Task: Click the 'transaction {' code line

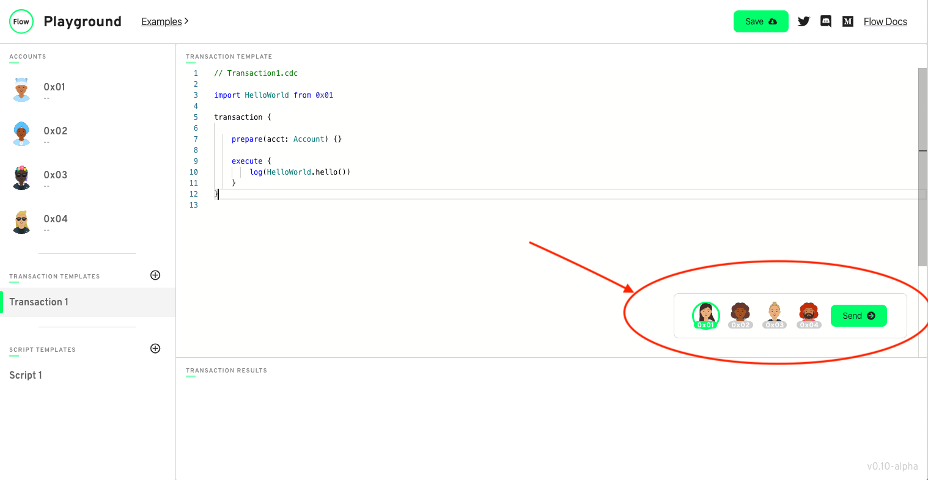Action: click(x=243, y=117)
